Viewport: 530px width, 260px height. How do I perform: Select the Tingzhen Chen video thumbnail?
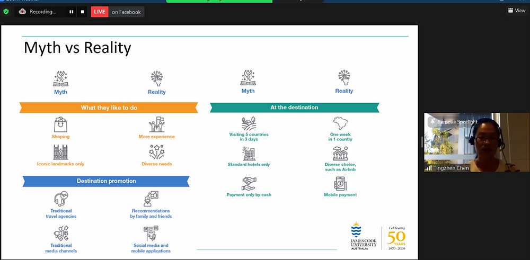pyautogui.click(x=477, y=142)
